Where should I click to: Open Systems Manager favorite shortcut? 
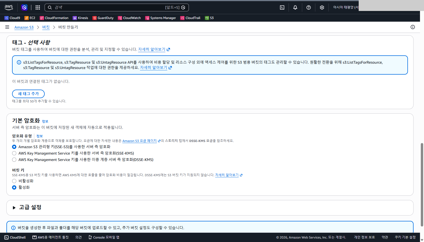pyautogui.click(x=161, y=18)
